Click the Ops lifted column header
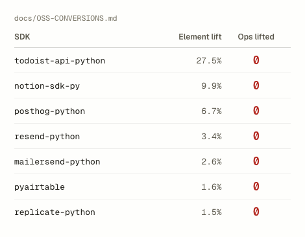 256,37
